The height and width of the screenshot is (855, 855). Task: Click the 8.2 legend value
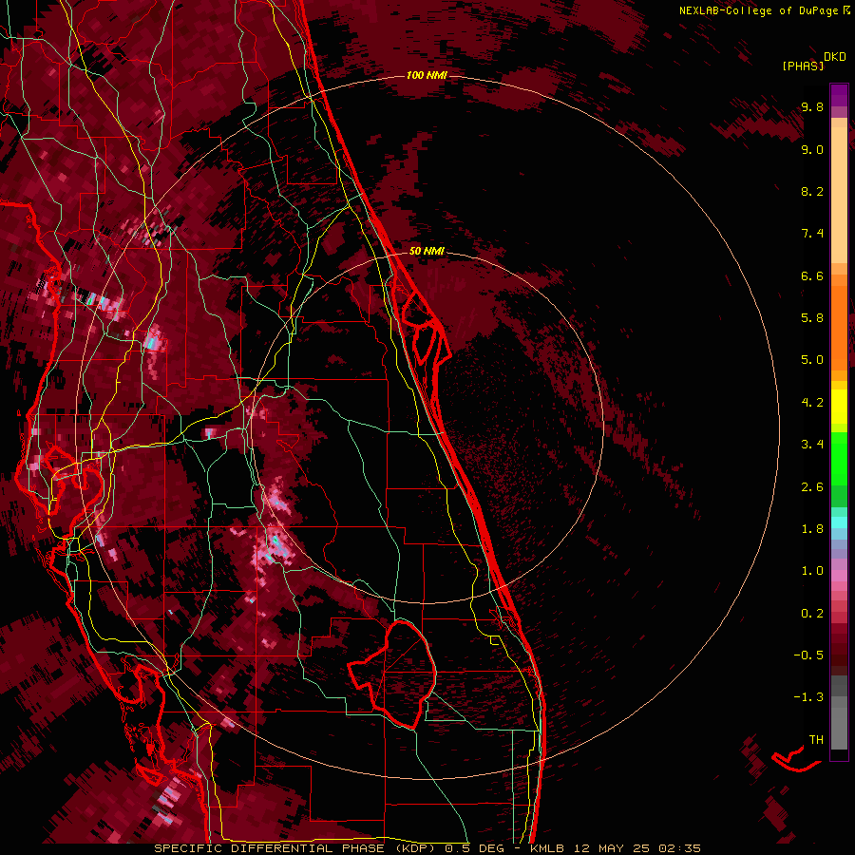point(812,191)
